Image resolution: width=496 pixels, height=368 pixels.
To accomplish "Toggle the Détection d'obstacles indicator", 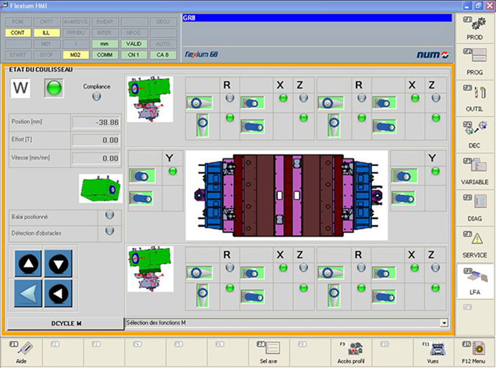I will point(110,230).
